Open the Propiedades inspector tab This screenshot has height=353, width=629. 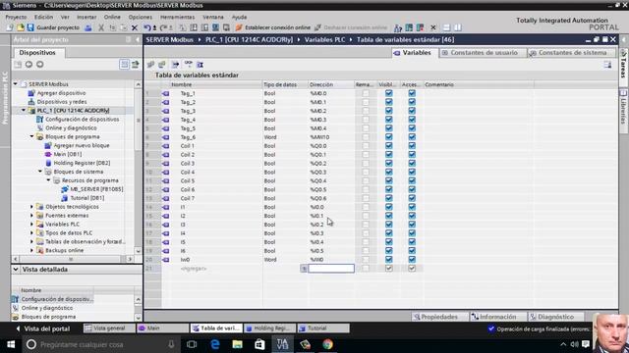pos(439,317)
